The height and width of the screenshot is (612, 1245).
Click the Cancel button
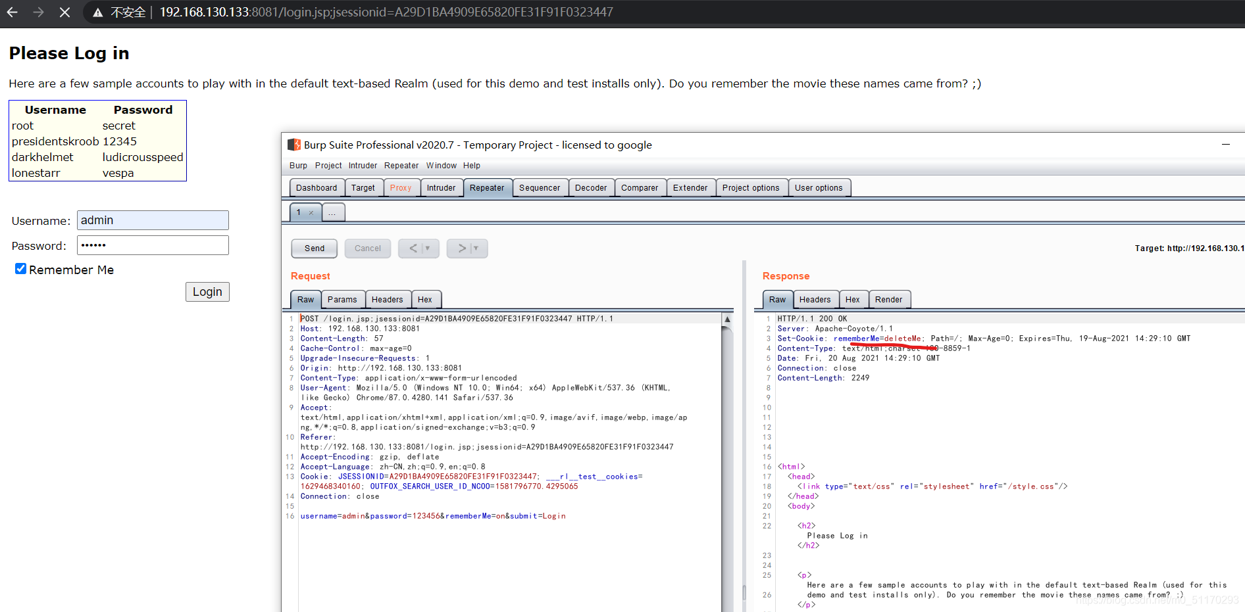point(368,248)
